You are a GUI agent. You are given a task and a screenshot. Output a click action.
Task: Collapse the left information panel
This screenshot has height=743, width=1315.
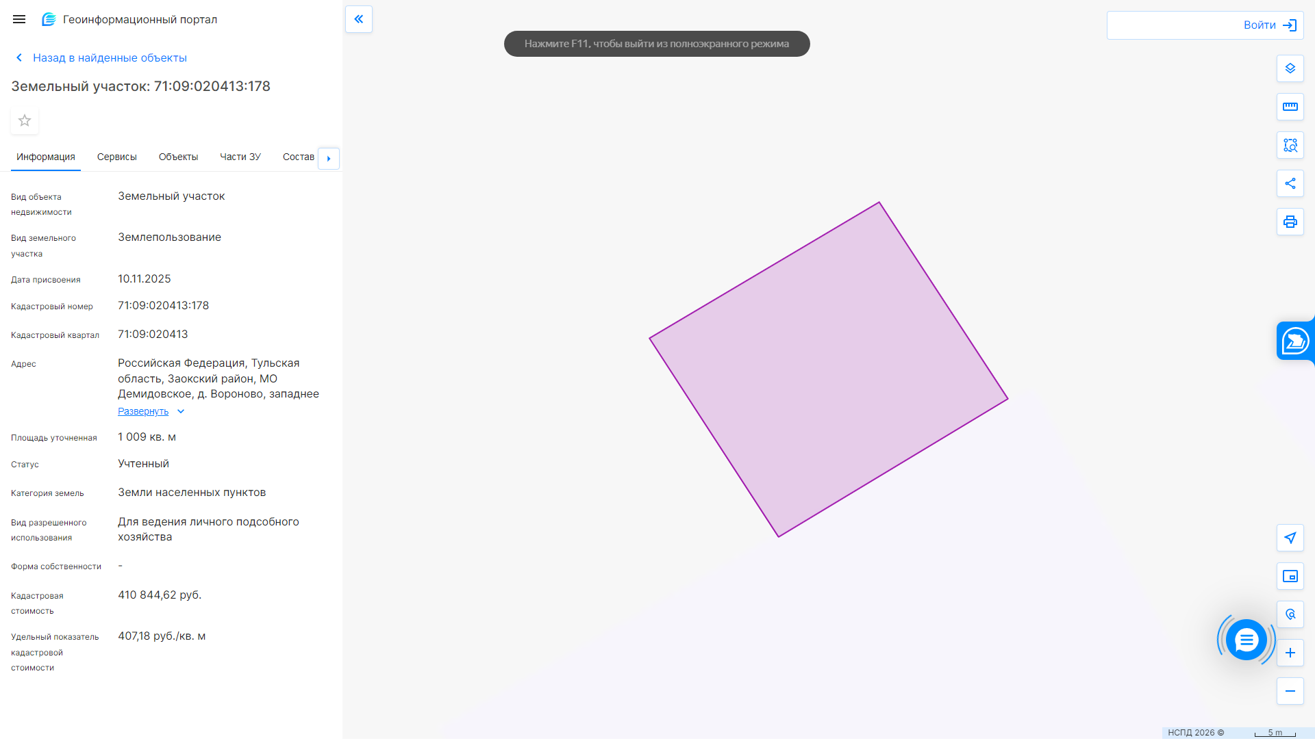359,19
